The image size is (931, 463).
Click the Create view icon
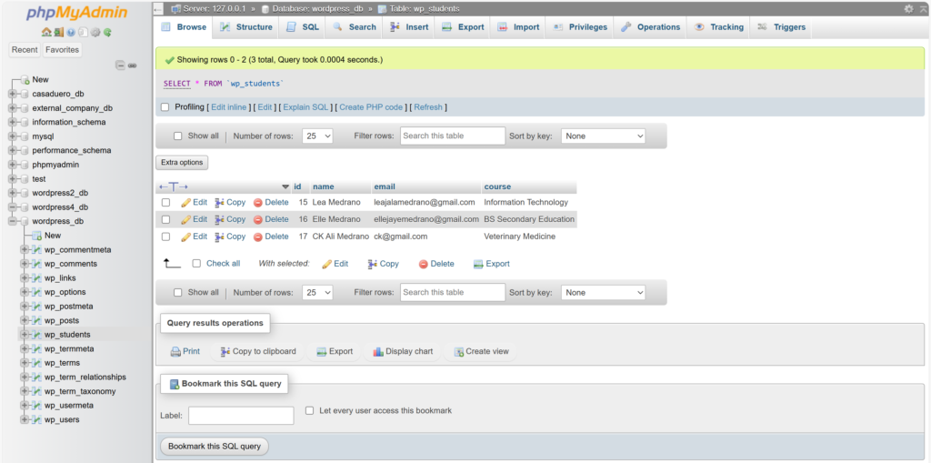(459, 352)
